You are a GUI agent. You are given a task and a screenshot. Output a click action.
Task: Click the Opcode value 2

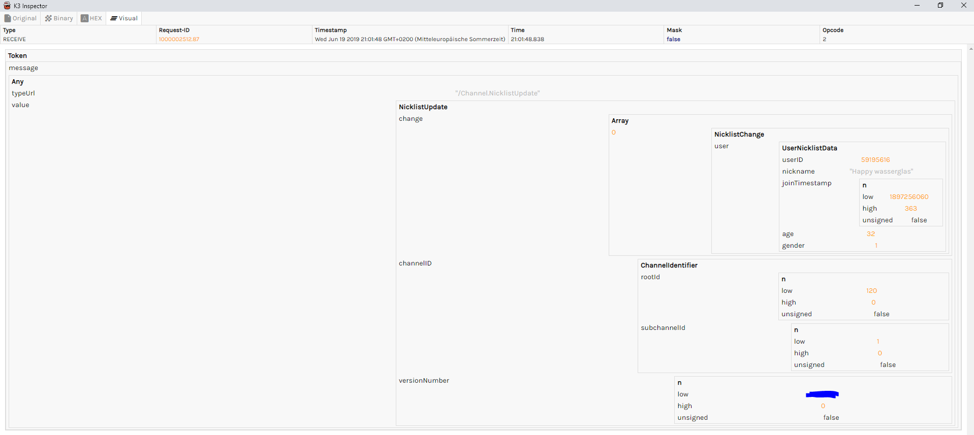(824, 39)
